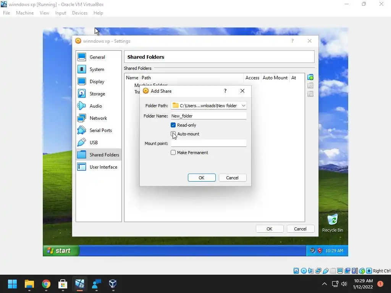Expand the Folder Path dropdown
This screenshot has width=391, height=293.
[x=243, y=106]
